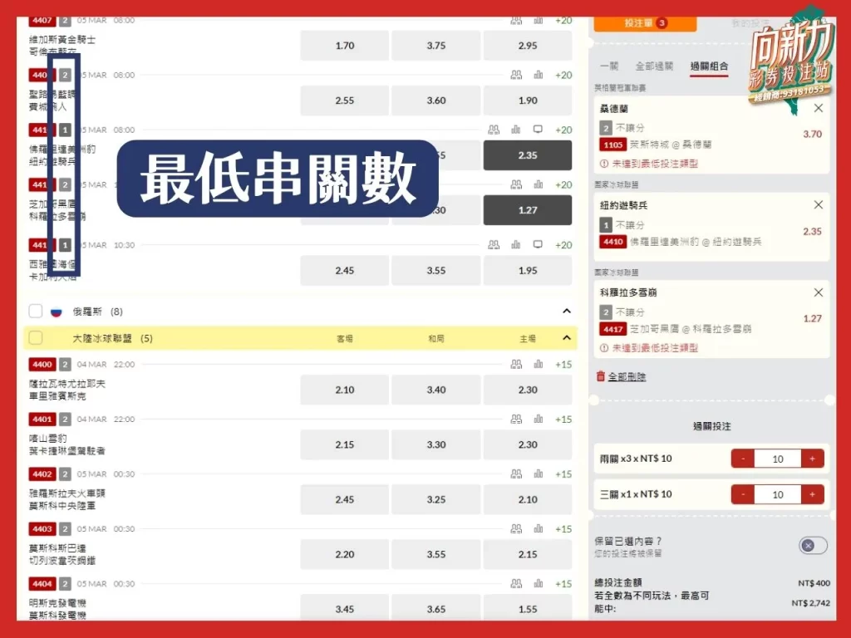Open statistics chart icon for the 10:30 match

pyautogui.click(x=516, y=245)
